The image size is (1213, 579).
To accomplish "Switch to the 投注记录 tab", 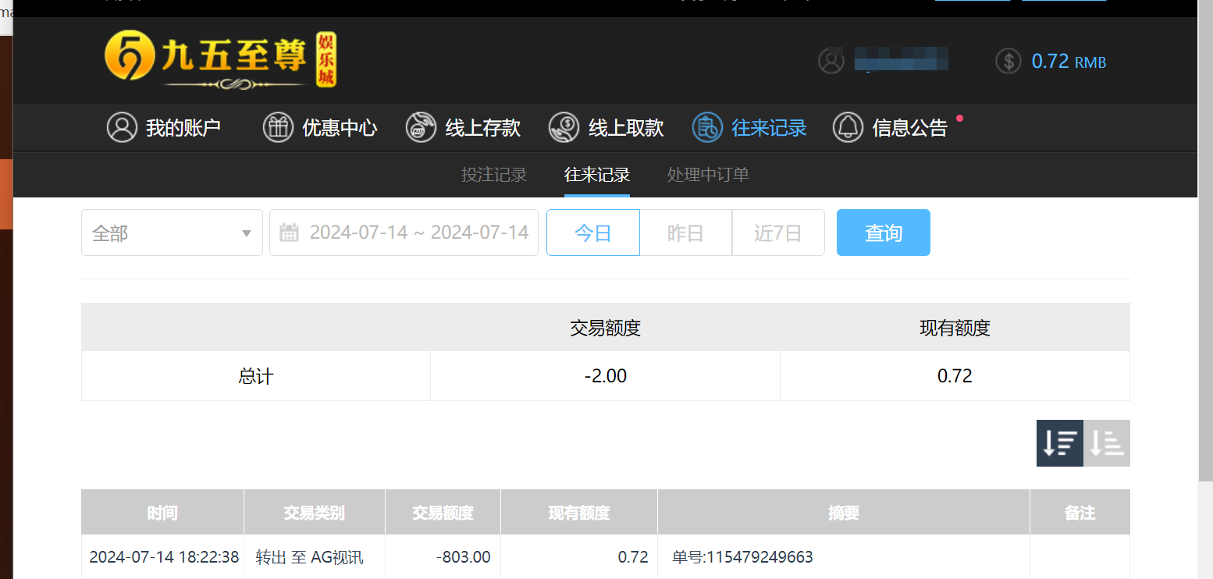I will pyautogui.click(x=495, y=174).
